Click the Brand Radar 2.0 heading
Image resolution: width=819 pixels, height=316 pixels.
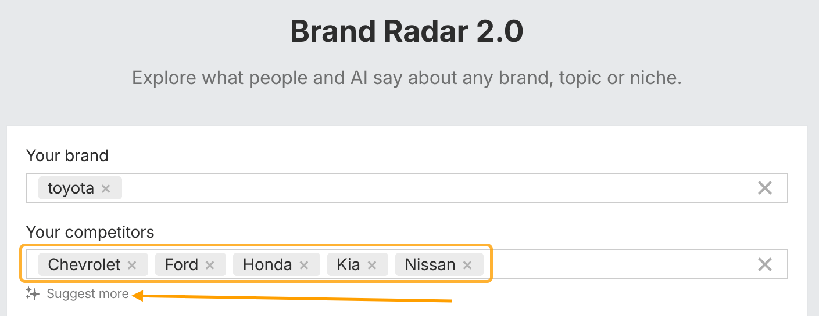tap(407, 32)
